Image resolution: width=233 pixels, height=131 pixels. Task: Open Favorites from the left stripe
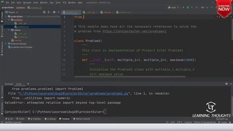coord(2,108)
